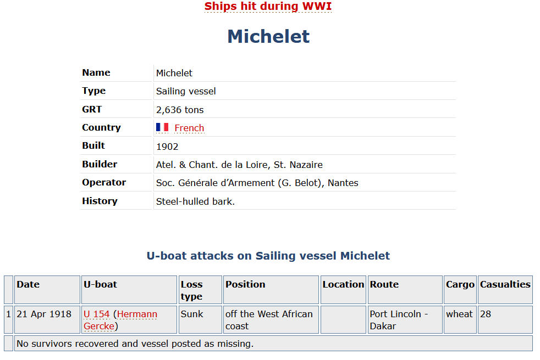Select the '21 Apr 1918' date cell
540x360 pixels.
(x=47, y=319)
